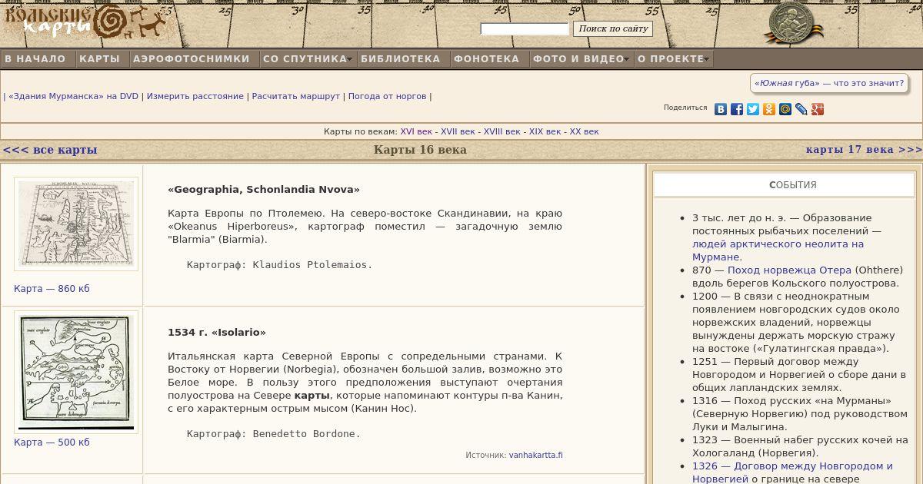Open «Южная губа» — что это значит? link
Viewport: 923px width, 484px height.
[x=829, y=83]
